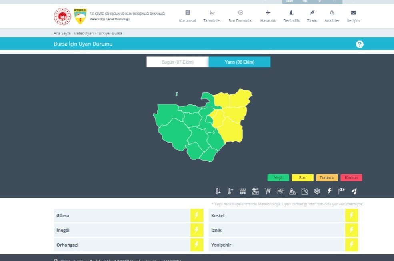Open the İletişim menu
This screenshot has height=261, width=394.
click(x=353, y=16)
